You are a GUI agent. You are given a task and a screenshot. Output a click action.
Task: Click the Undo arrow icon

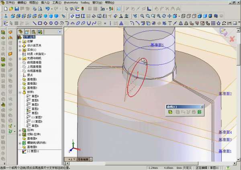(47, 9)
